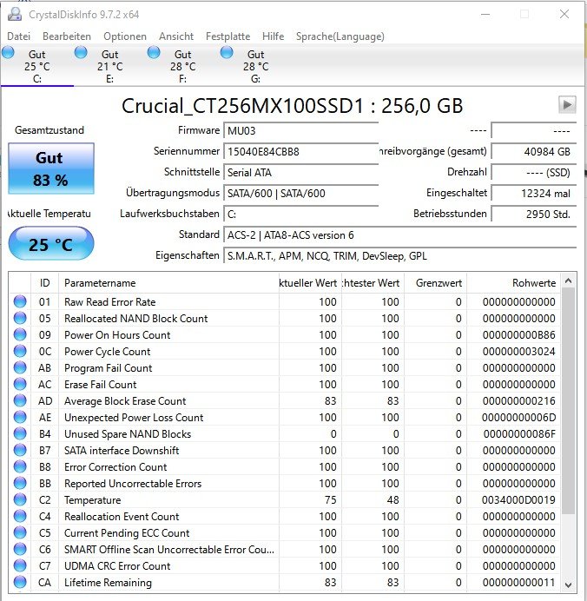Click the status orb for Average Block Erase Count
The height and width of the screenshot is (601, 587).
tap(20, 400)
